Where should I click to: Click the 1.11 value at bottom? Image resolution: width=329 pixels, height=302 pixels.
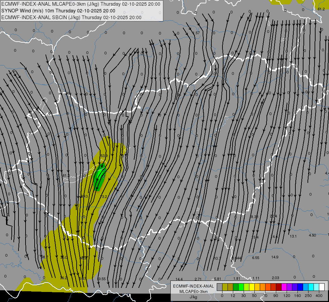[x=256, y=278]
